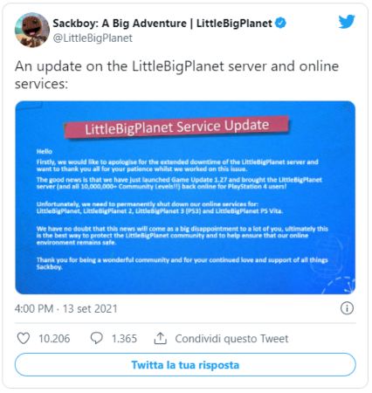Image resolution: width=372 pixels, height=393 pixels.
Task: Click the blue verified badge
Action: [x=280, y=23]
